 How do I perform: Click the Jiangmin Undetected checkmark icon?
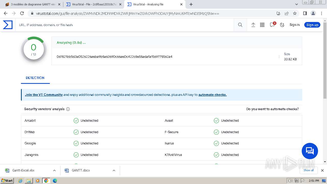point(76,155)
